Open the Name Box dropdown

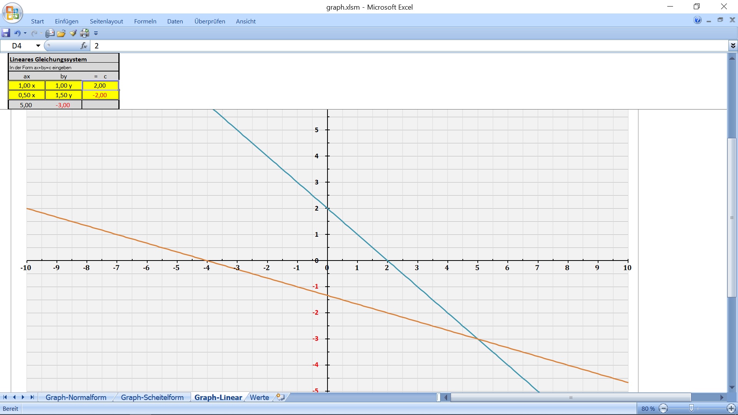[x=38, y=46]
